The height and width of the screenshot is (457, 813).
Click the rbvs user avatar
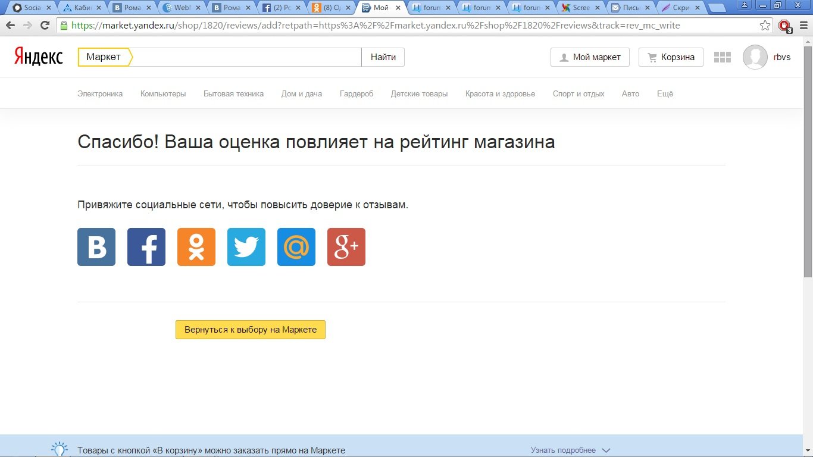pyautogui.click(x=755, y=57)
